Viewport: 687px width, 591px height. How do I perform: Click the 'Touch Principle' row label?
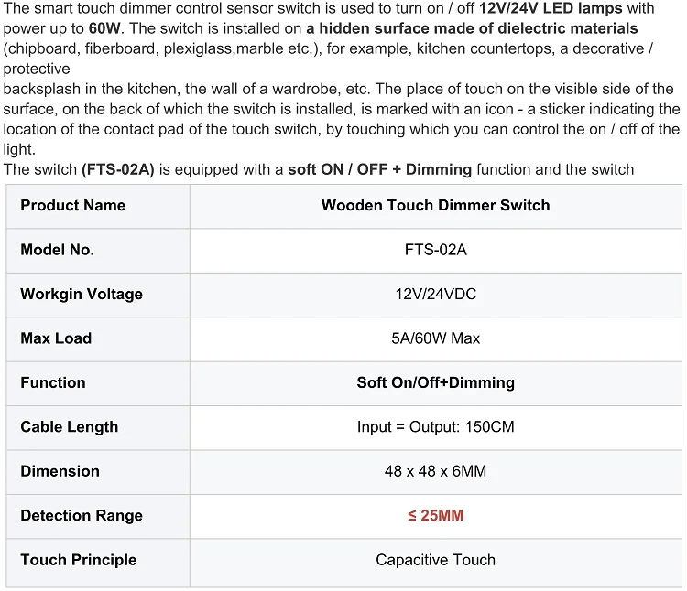[x=79, y=560]
